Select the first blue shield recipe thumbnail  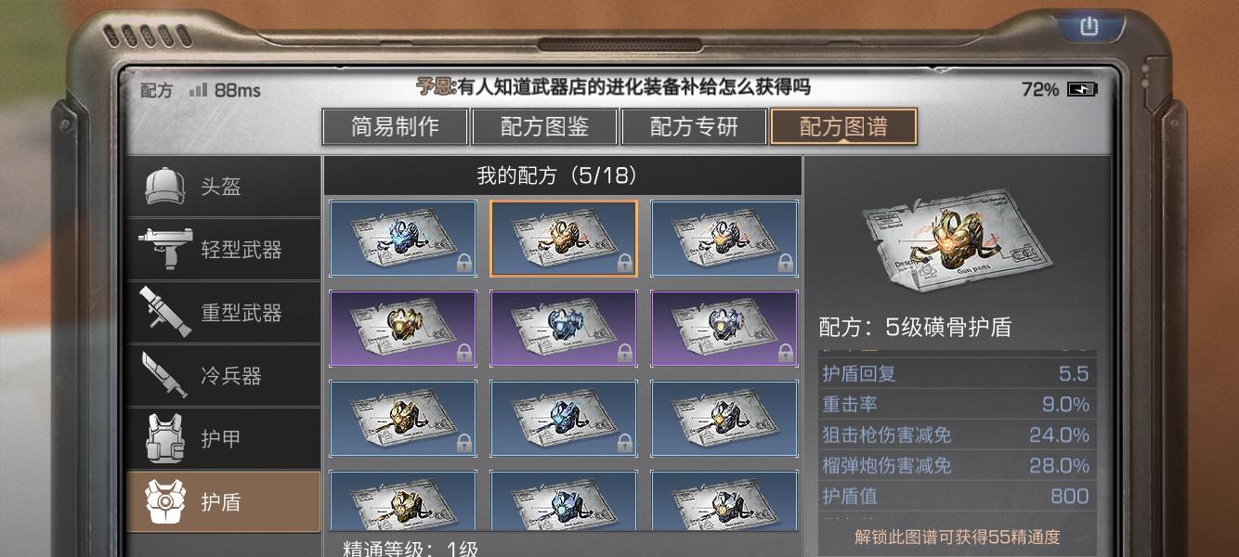[403, 239]
